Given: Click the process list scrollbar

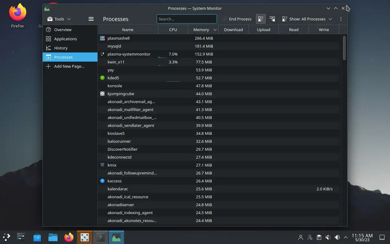Looking at the screenshot, I should (344, 48).
